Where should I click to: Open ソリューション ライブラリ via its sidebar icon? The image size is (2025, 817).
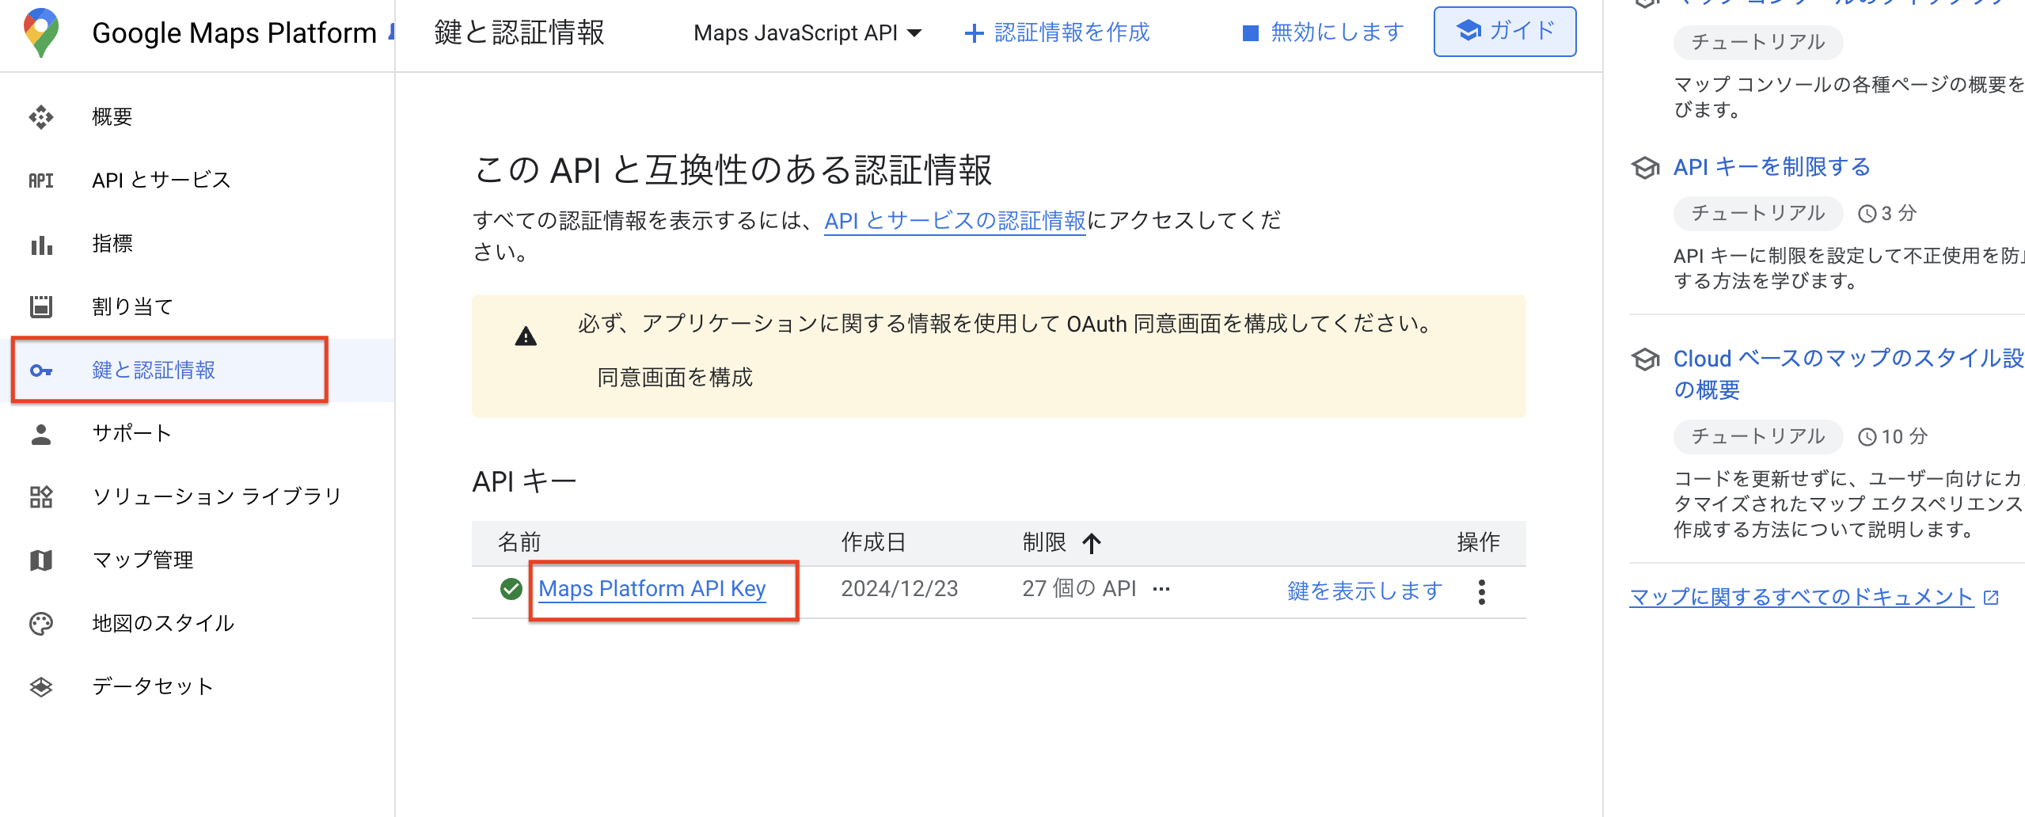pyautogui.click(x=41, y=496)
